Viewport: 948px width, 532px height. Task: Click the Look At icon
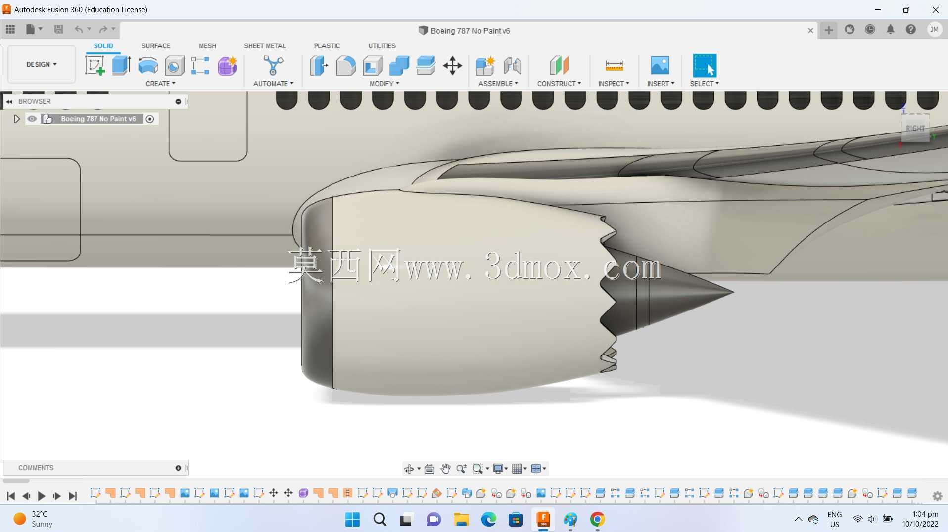pyautogui.click(x=429, y=468)
